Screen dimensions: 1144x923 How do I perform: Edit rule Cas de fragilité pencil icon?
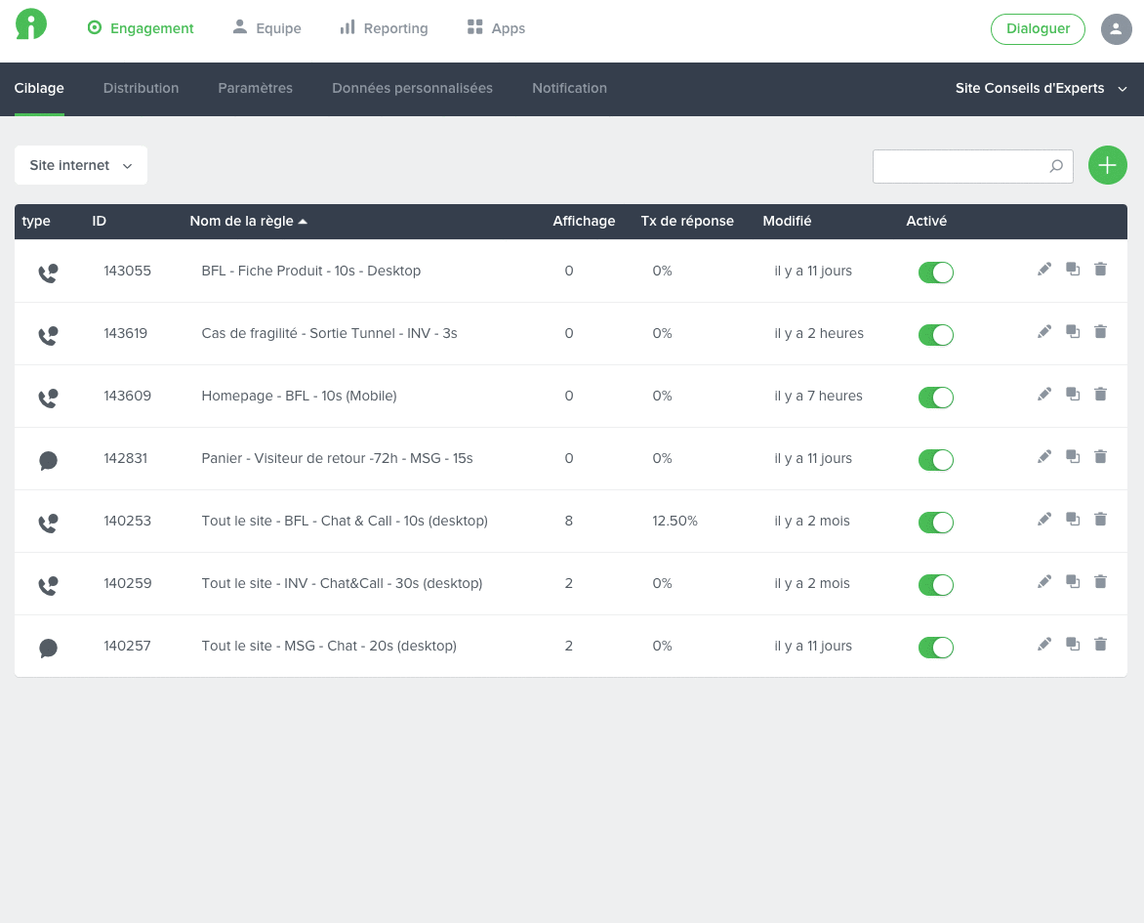pyautogui.click(x=1044, y=332)
